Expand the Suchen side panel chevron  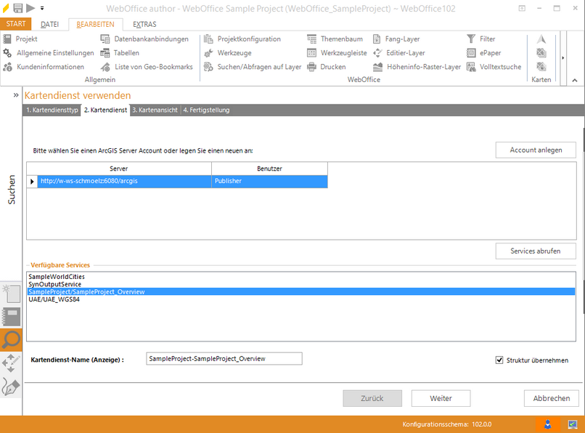16,95
